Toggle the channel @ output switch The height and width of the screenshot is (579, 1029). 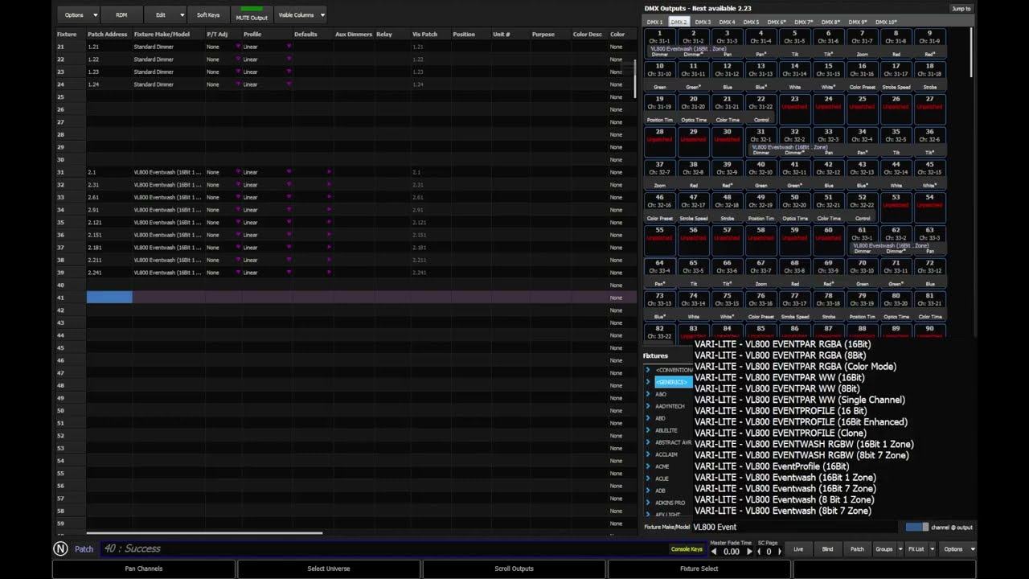(x=916, y=528)
